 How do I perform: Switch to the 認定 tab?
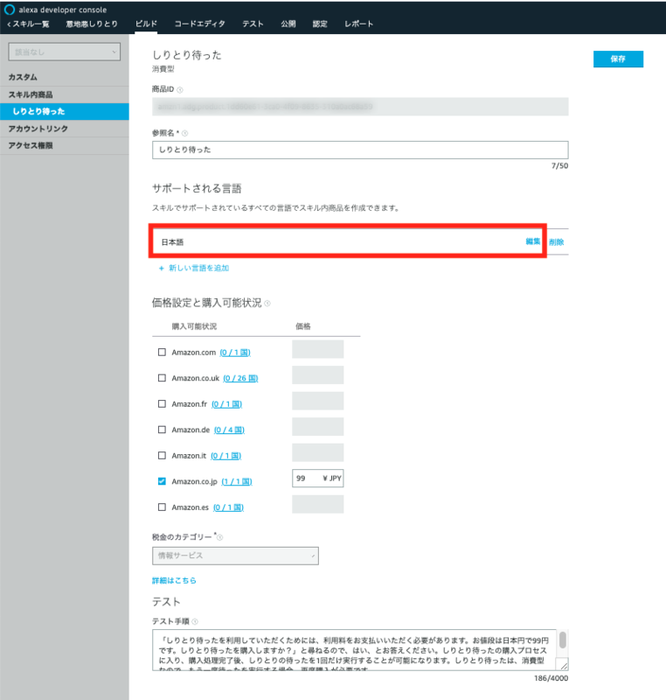(320, 24)
